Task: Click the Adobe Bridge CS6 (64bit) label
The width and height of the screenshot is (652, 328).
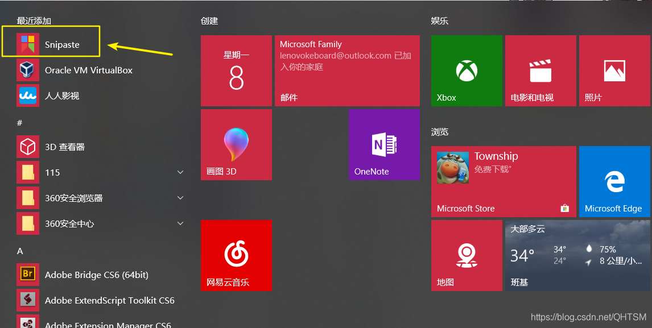Action: [97, 275]
